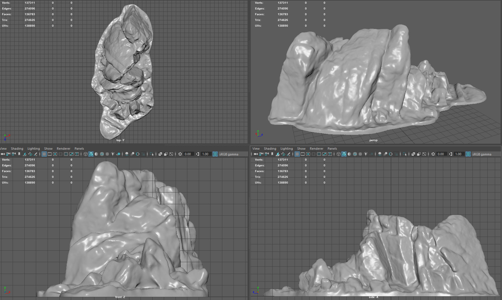Click Wireframe on Shaded icon in front panel
This screenshot has width=502, height=300.
pos(102,154)
